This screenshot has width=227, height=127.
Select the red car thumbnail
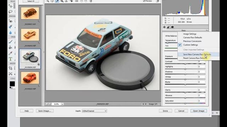click(x=30, y=78)
